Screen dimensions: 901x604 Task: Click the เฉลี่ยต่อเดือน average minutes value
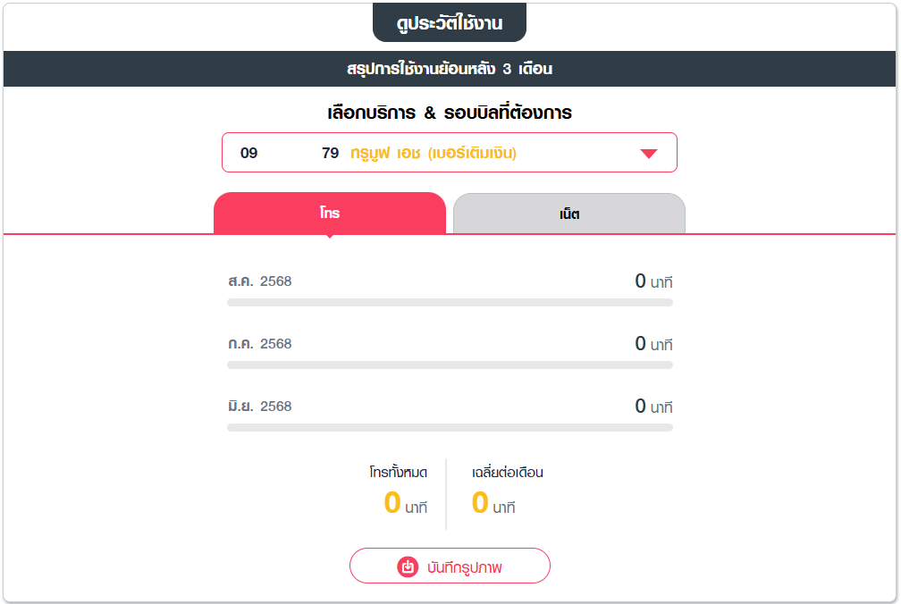pyautogui.click(x=493, y=503)
